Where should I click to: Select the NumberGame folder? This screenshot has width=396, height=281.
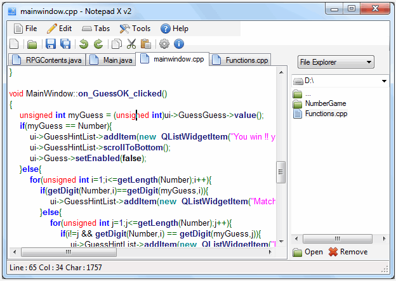(325, 103)
